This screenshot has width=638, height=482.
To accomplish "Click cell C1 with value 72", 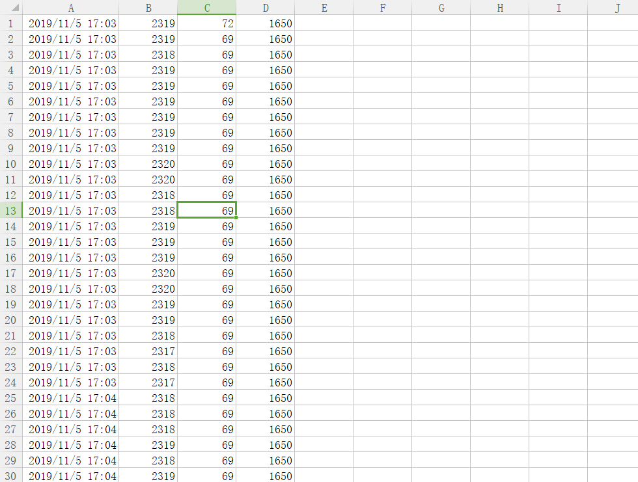I will (x=207, y=23).
